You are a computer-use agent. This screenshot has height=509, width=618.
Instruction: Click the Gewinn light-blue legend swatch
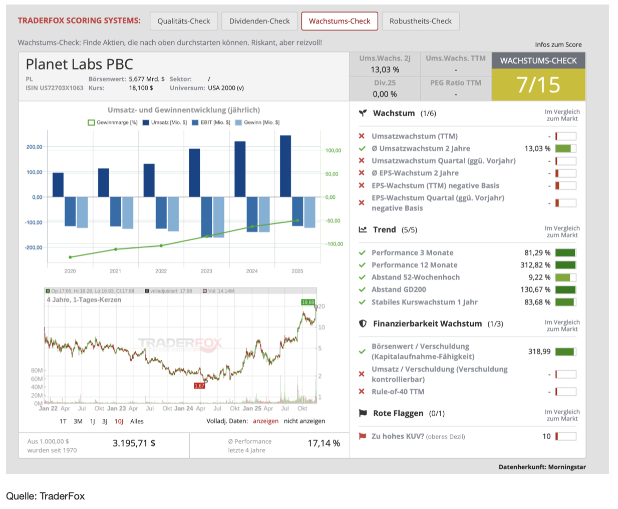(238, 122)
